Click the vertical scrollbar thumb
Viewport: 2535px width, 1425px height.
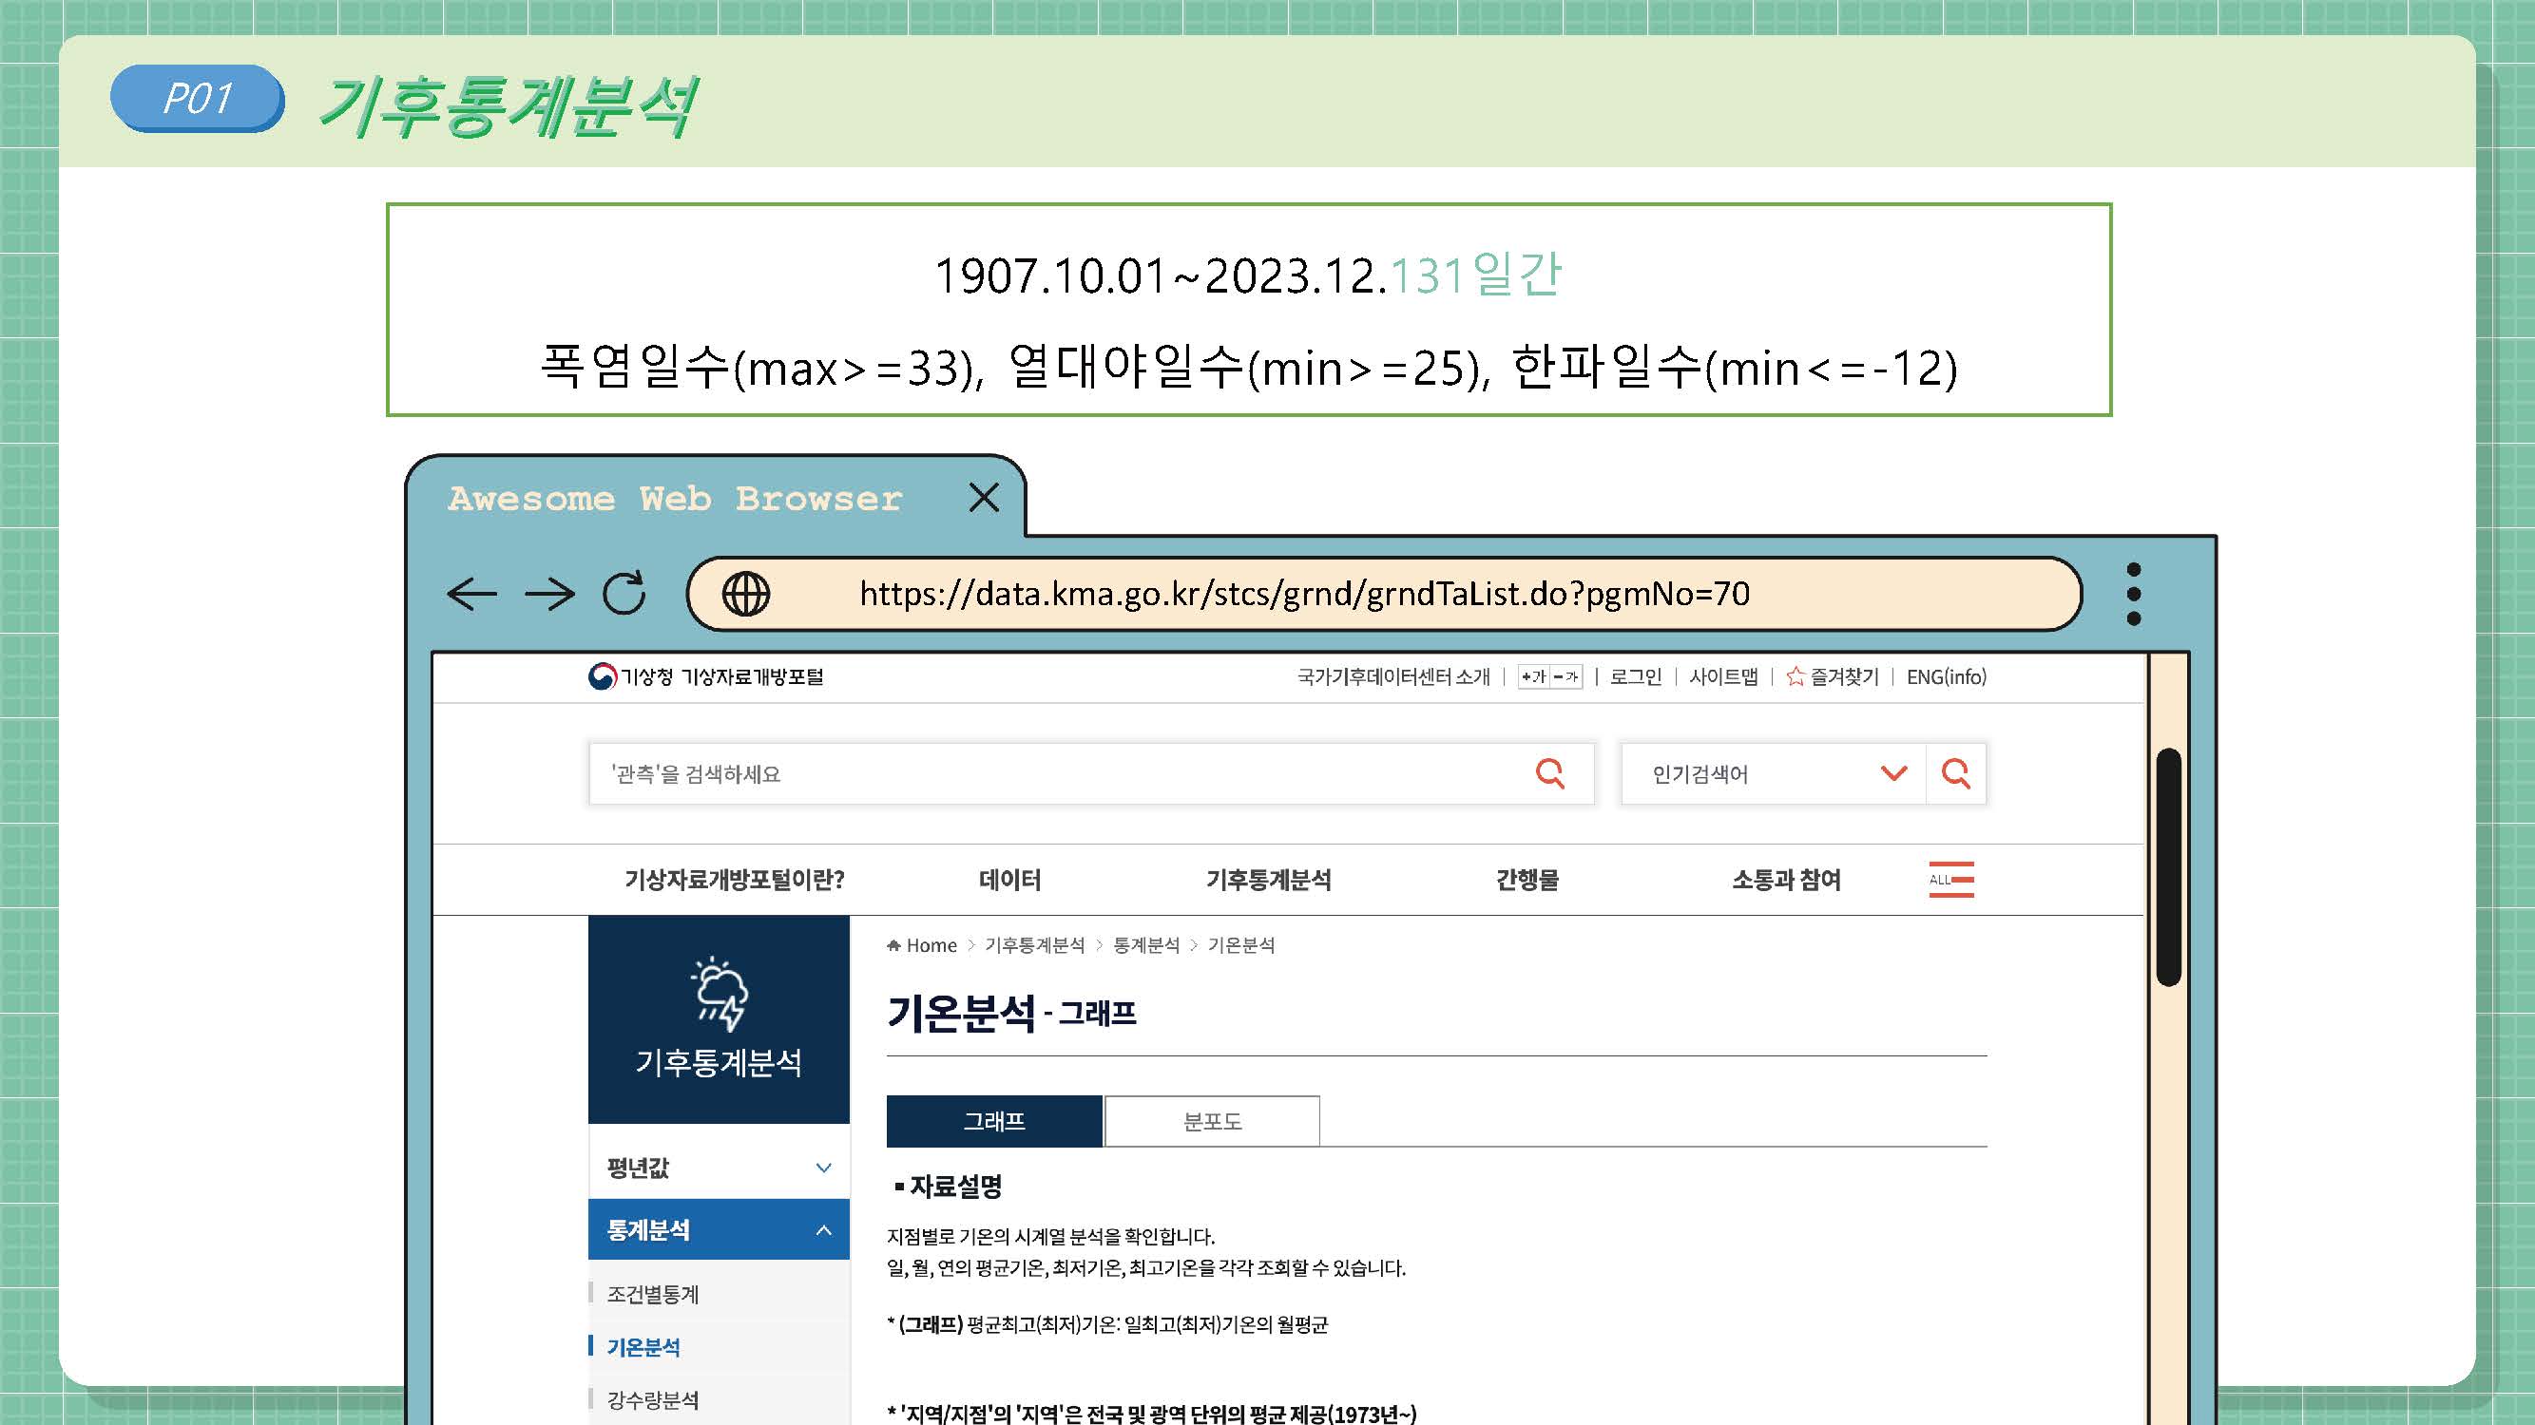click(2168, 865)
